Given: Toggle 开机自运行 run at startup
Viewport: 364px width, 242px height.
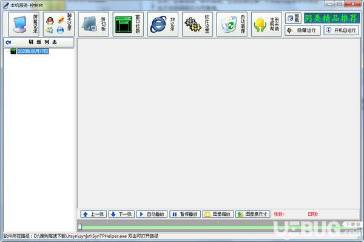Looking at the screenshot, I should coord(341,30).
